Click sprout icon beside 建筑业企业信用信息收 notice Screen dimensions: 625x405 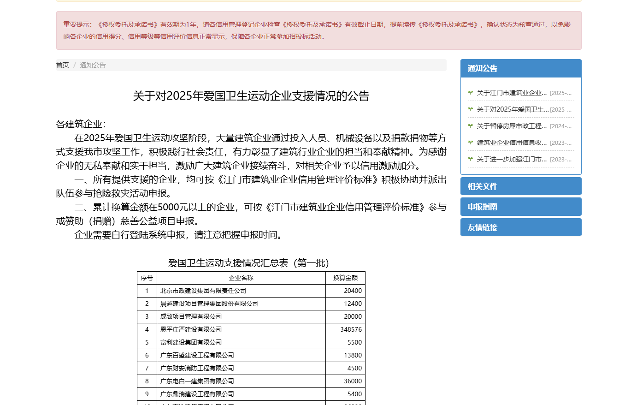(x=470, y=143)
